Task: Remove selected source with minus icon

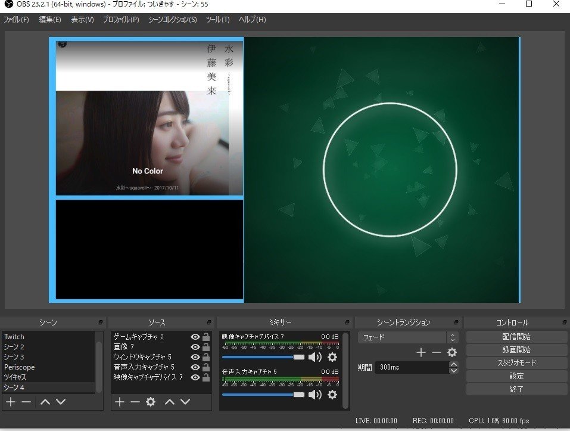Action: [135, 402]
